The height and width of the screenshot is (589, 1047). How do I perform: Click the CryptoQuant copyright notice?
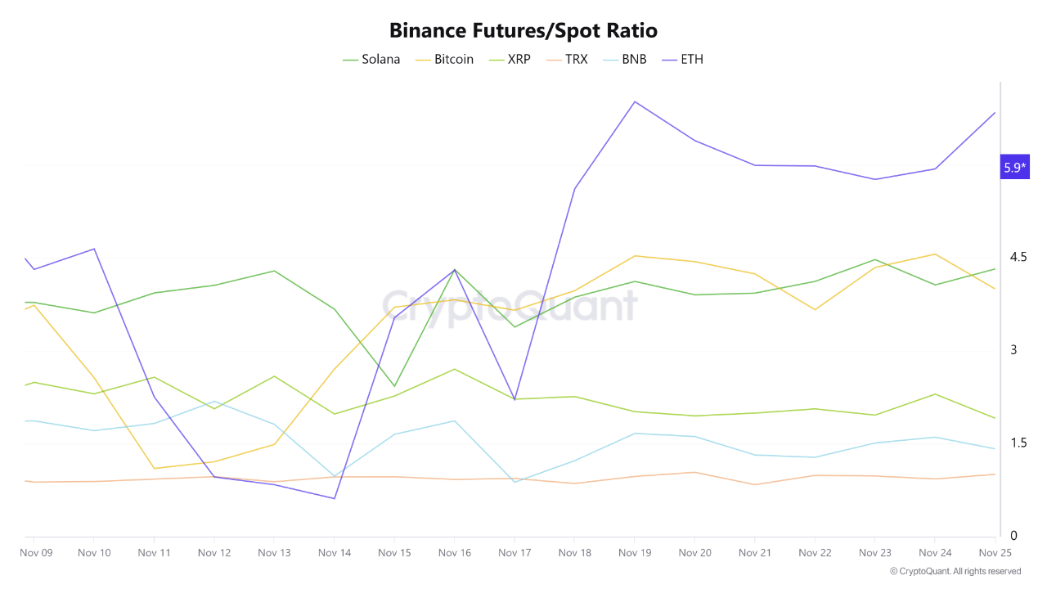pyautogui.click(x=955, y=571)
